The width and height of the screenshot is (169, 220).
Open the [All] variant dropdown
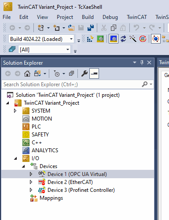click(x=44, y=49)
